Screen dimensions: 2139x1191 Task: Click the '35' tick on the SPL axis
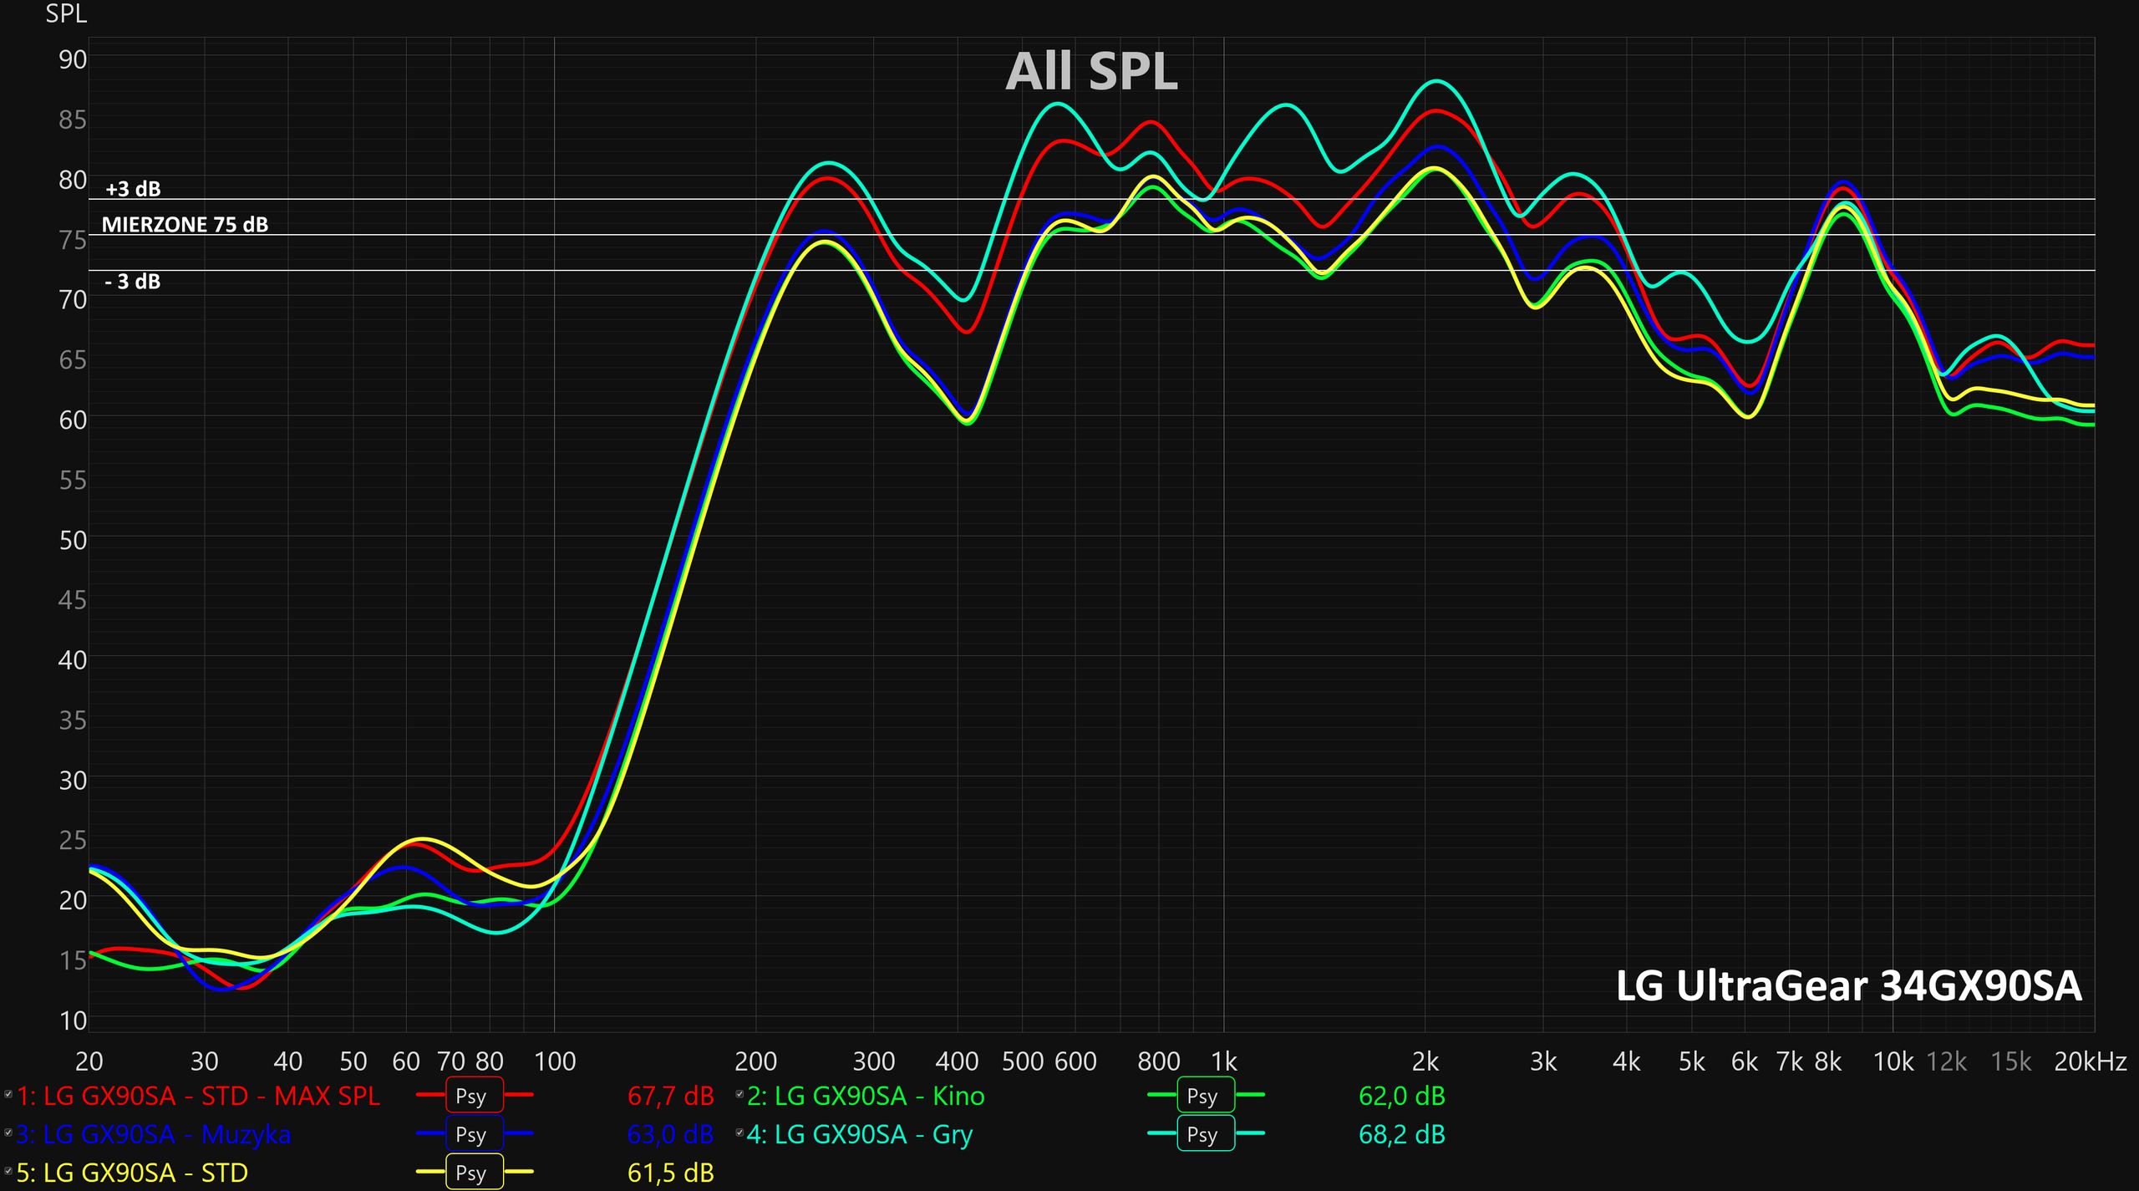pos(73,720)
